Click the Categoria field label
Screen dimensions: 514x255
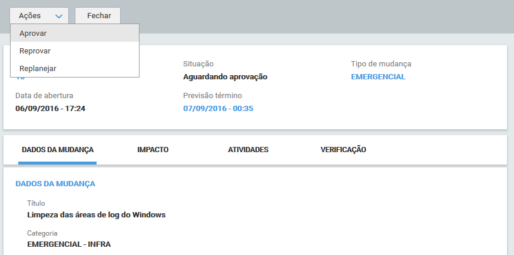point(42,233)
